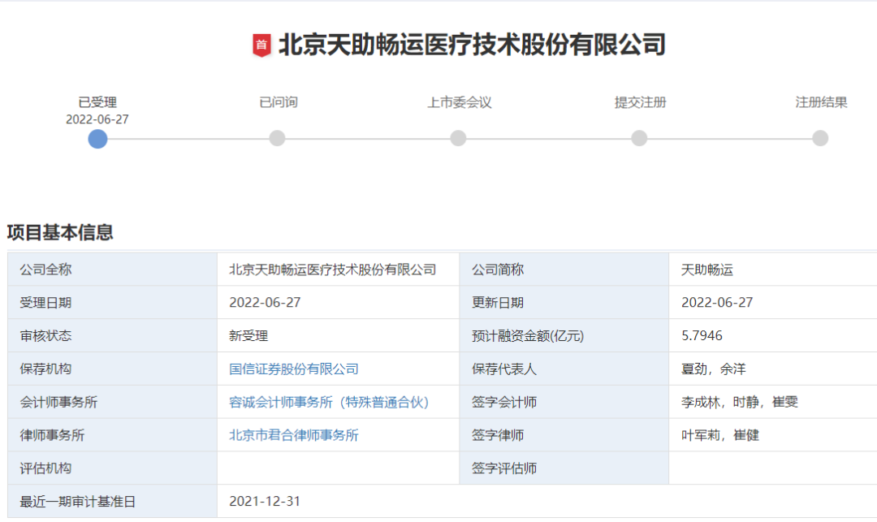The height and width of the screenshot is (522, 877).
Task: Click the 保荐代表人 label cell
Action: click(x=564, y=369)
